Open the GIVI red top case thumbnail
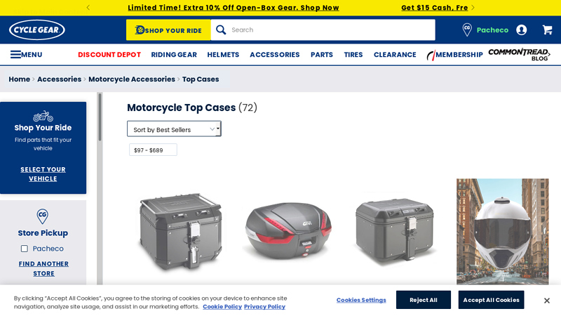Viewport: 561px width, 316px height. [288, 230]
